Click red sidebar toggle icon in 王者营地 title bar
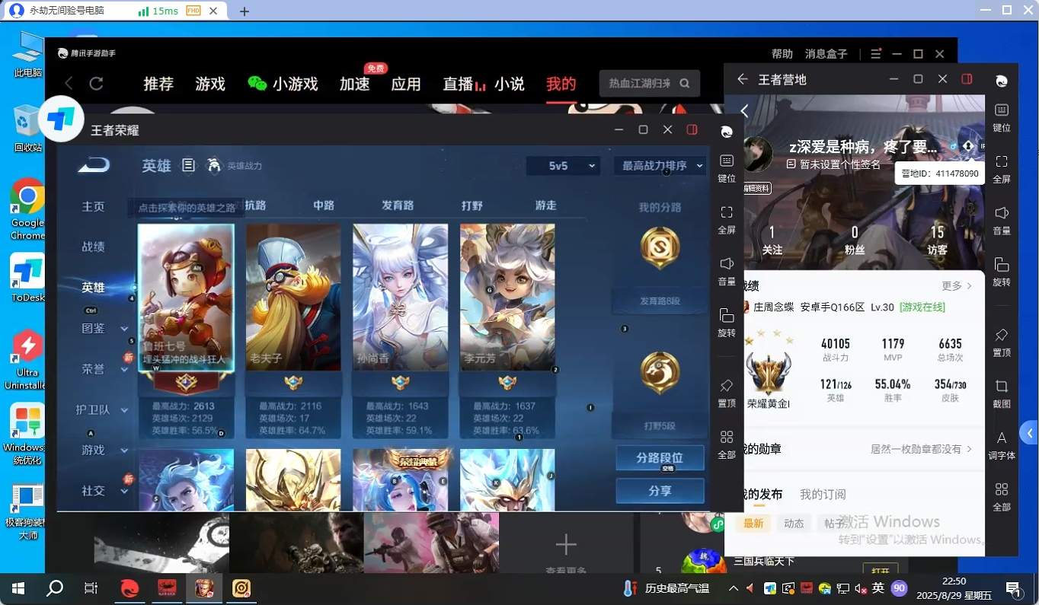 [x=967, y=79]
